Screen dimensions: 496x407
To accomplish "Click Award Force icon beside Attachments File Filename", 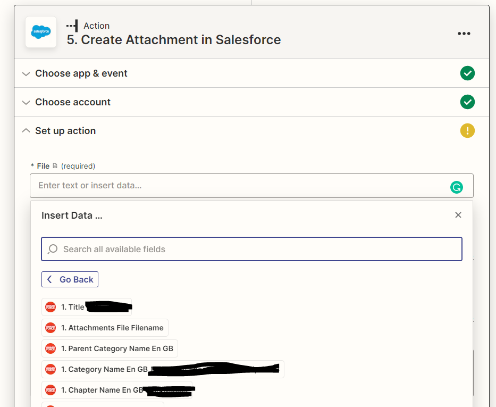I will coord(51,328).
